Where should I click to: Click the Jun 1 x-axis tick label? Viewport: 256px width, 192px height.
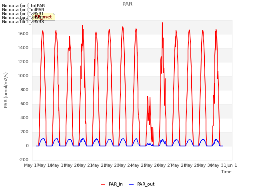(232, 165)
